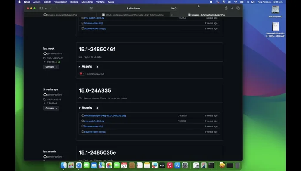Open Messages from the Dock
Image resolution: width=301 pixels, height=171 pixels.
87,165
